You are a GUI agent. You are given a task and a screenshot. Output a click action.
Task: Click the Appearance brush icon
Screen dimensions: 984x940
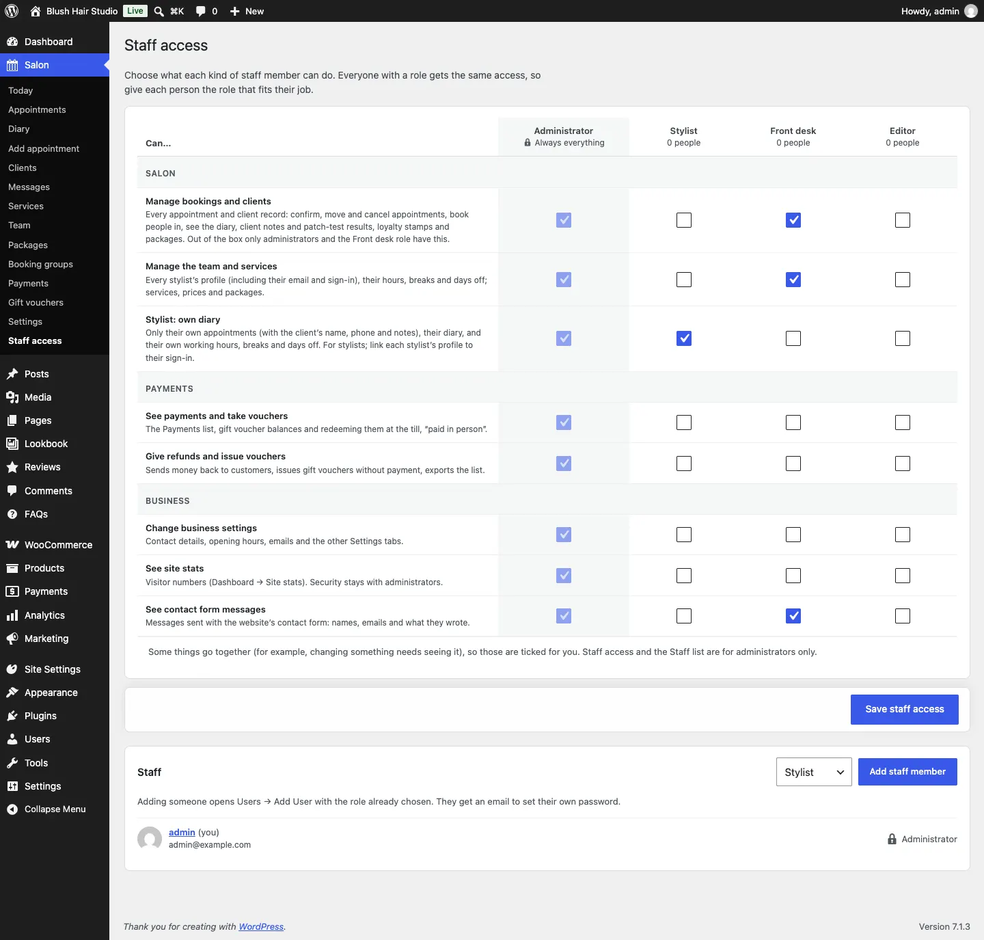[x=12, y=693]
